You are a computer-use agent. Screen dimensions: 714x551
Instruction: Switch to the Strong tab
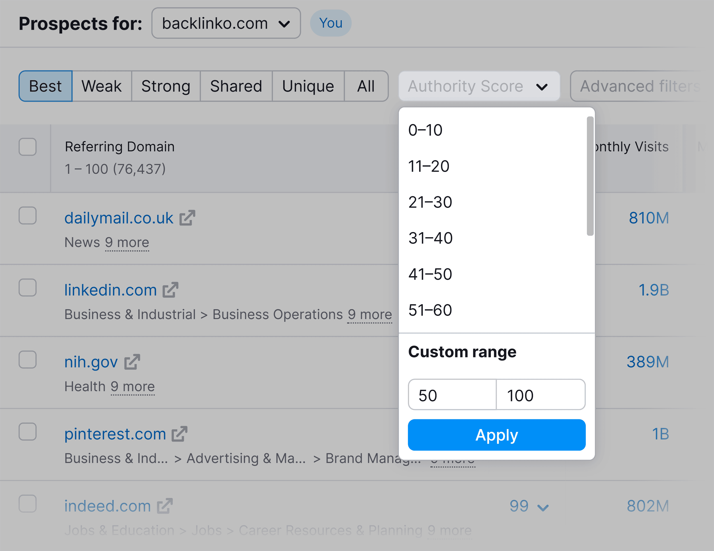(x=166, y=86)
